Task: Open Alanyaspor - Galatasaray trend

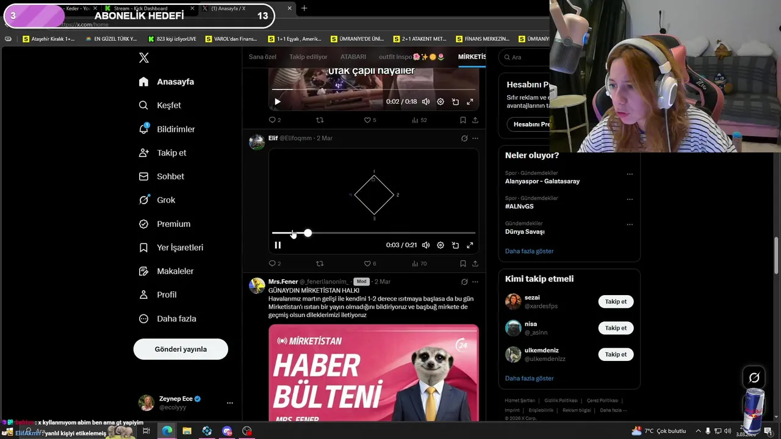Action: pyautogui.click(x=542, y=181)
